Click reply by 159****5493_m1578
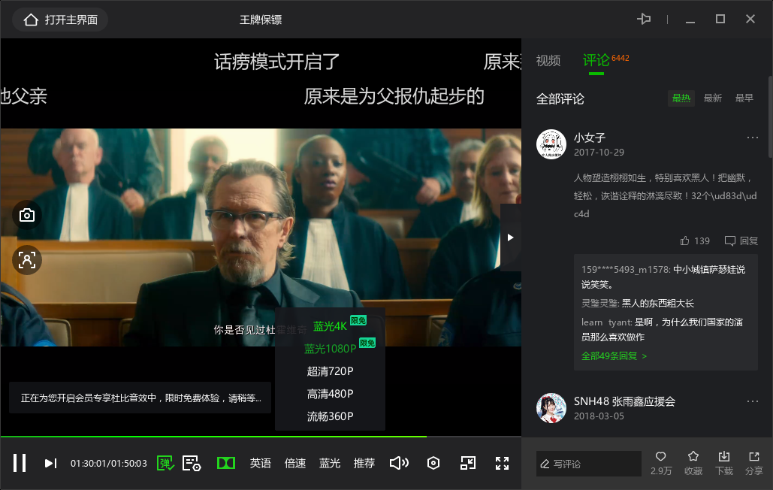The height and width of the screenshot is (490, 773). (x=663, y=277)
